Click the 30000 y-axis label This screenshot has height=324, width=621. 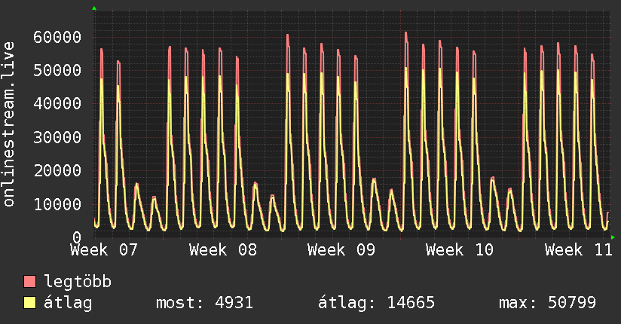(x=57, y=137)
